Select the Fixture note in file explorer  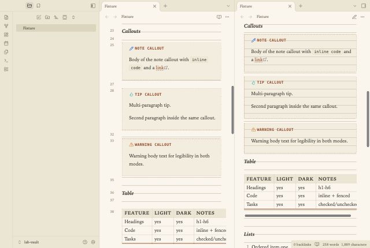point(56,28)
